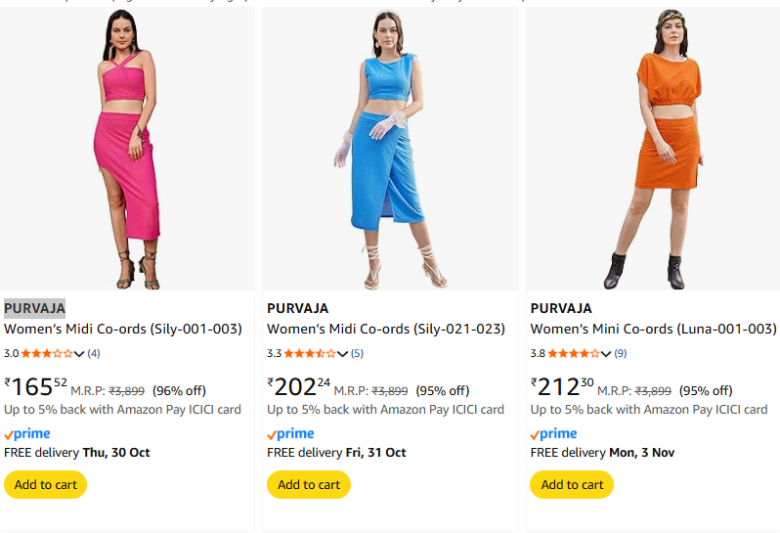The height and width of the screenshot is (533, 780).
Task: Expand rating dropdown for Luna-001-003 product
Action: [x=606, y=354]
